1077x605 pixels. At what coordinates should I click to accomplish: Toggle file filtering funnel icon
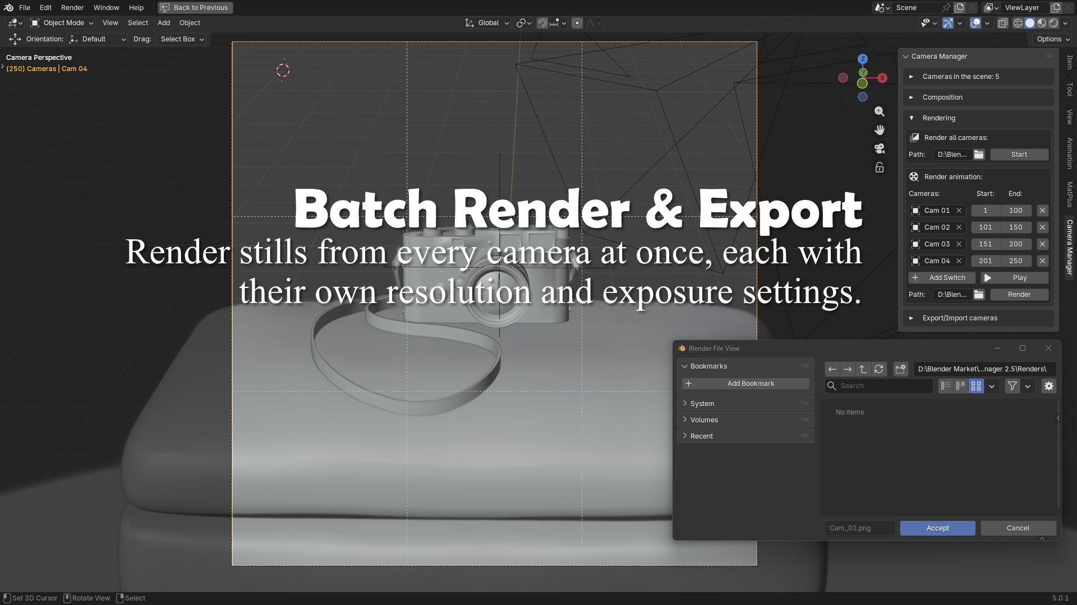click(x=1012, y=386)
